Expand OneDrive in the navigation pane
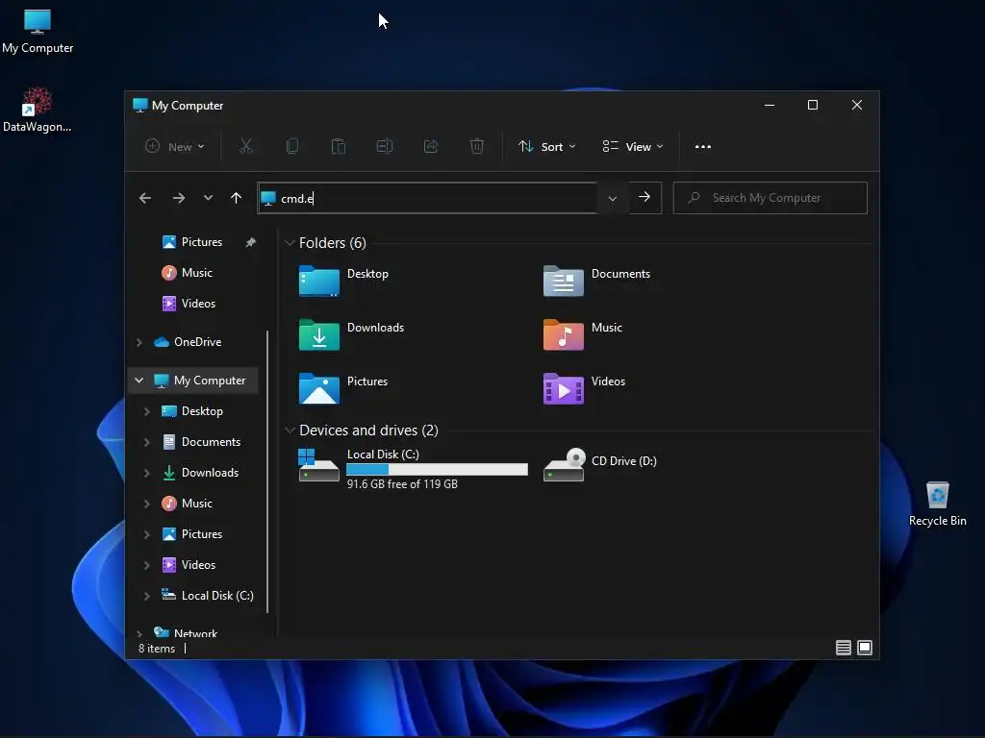Image resolution: width=985 pixels, height=738 pixels. (x=139, y=342)
